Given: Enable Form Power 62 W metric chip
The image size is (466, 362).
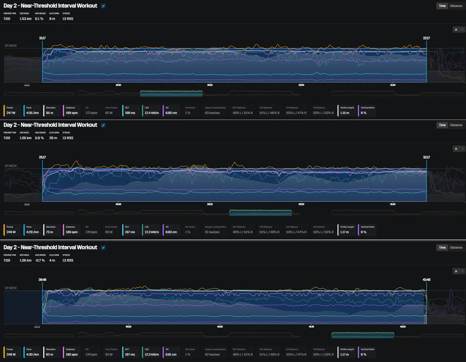Looking at the screenshot, I should pyautogui.click(x=112, y=111).
